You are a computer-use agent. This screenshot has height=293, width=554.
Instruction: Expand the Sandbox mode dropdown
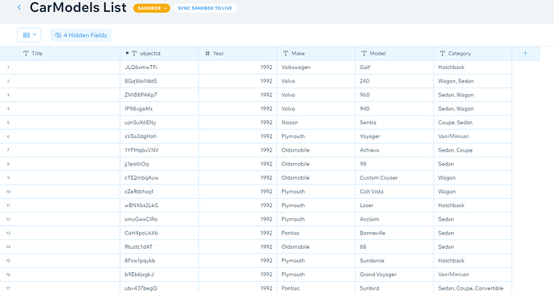[x=152, y=8]
